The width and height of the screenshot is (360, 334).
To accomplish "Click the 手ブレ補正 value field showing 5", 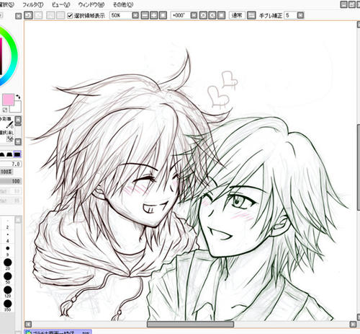I will 290,16.
